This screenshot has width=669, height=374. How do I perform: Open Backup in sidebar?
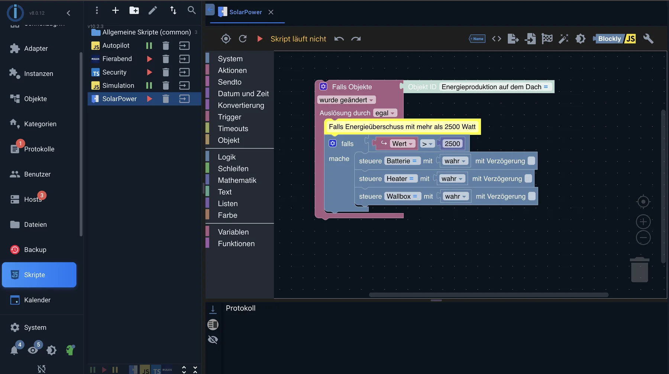(x=39, y=250)
